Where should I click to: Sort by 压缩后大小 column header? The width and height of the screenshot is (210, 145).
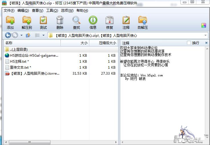104,43
